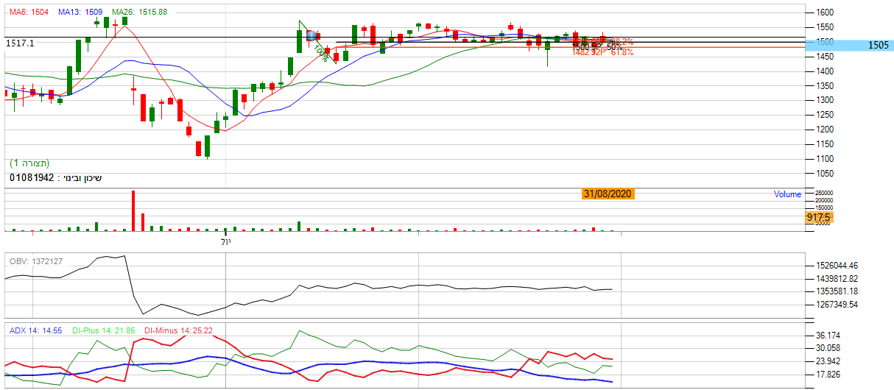Click the שיכון ובינוי stock name label

(55, 178)
